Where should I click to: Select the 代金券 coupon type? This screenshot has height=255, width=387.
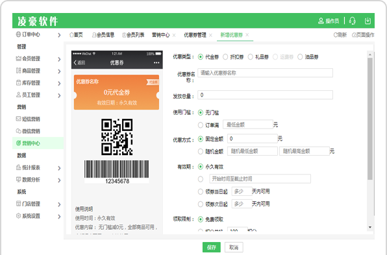201,57
